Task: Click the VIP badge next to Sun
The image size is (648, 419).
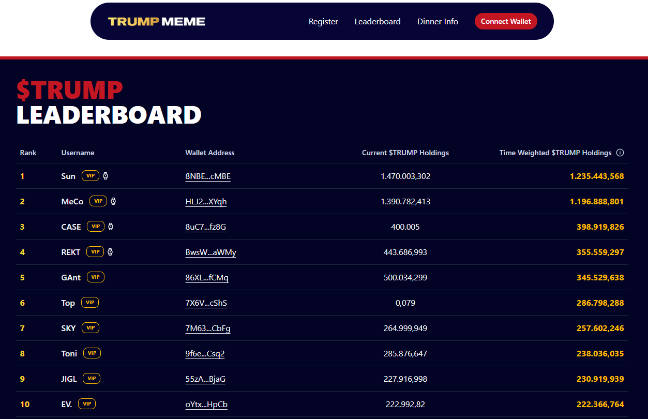Action: click(91, 176)
